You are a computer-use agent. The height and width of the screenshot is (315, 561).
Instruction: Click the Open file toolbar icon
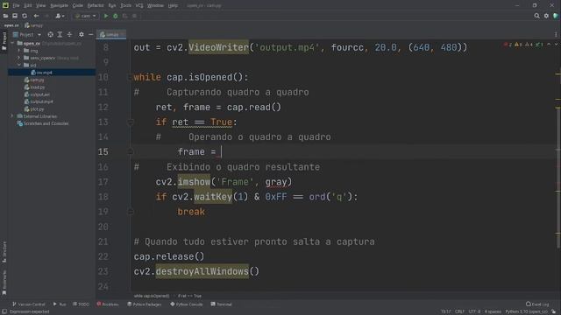tap(5, 16)
